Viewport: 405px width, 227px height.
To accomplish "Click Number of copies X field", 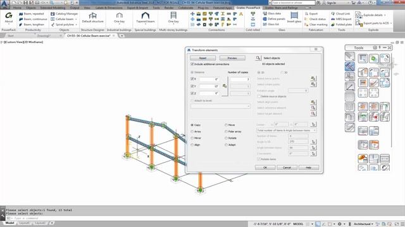I will pos(240,79).
